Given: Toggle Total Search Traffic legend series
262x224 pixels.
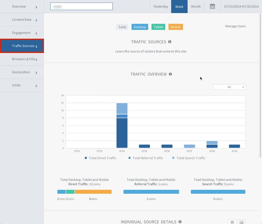Looking at the screenshot, I should (x=189, y=158).
